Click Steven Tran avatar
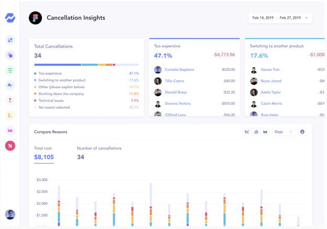Viewport: 327px width, 229px height. 254,70
